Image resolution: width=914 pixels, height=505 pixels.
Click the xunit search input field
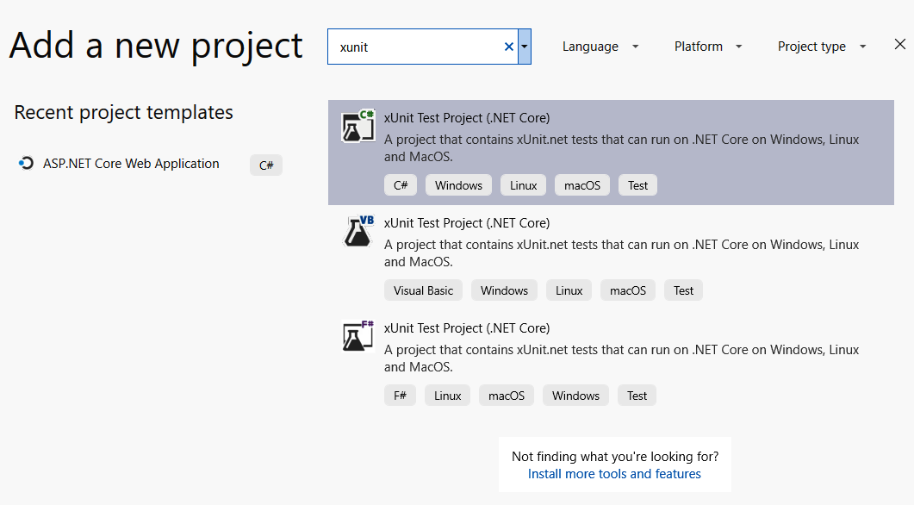coord(413,47)
